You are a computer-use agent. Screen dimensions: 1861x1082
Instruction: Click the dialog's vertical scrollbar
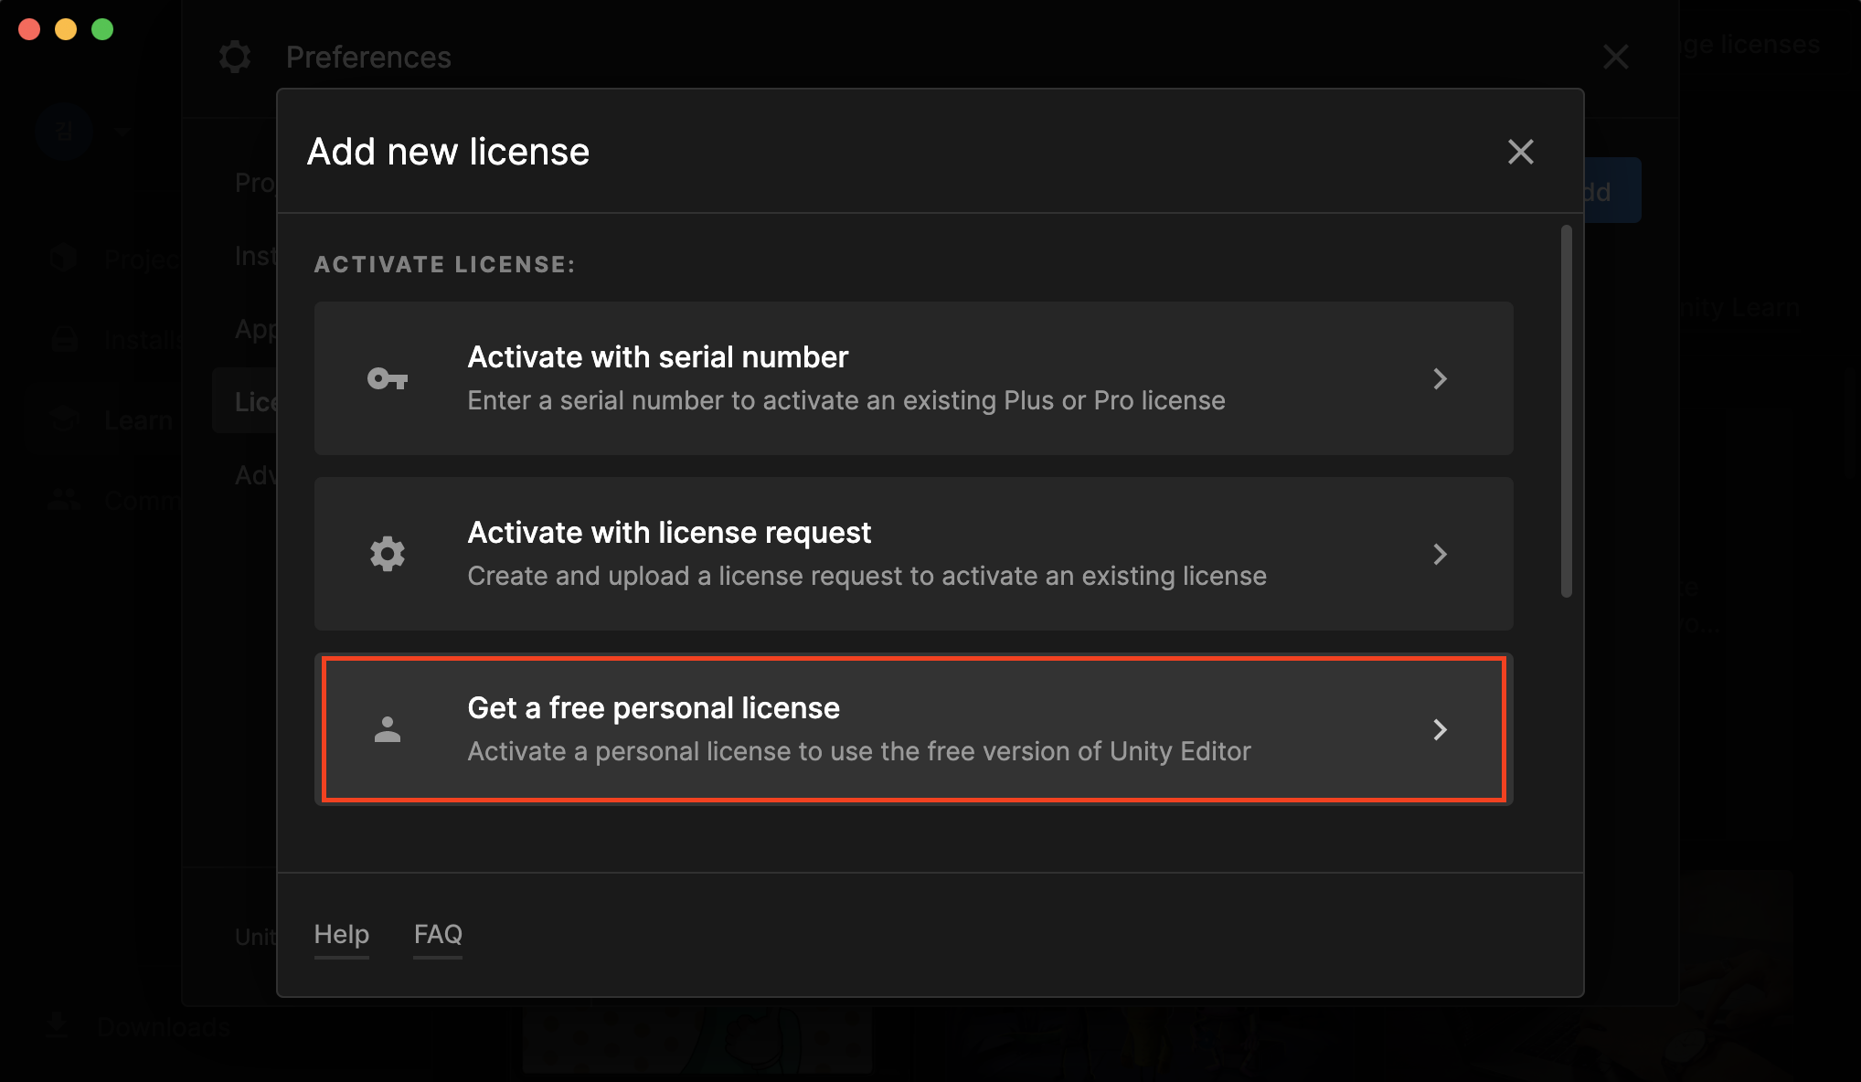[1566, 411]
